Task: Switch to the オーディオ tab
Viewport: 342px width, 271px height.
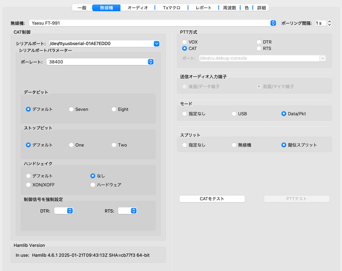Action: pyautogui.click(x=138, y=8)
